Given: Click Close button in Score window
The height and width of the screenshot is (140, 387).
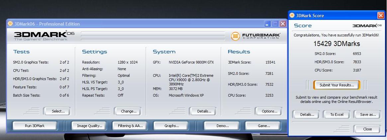Looking at the screenshot, I should (x=367, y=129).
